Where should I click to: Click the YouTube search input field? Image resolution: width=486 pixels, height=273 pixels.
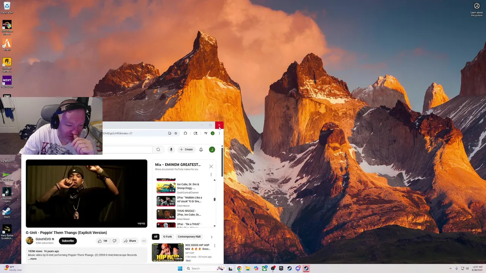[x=127, y=149]
